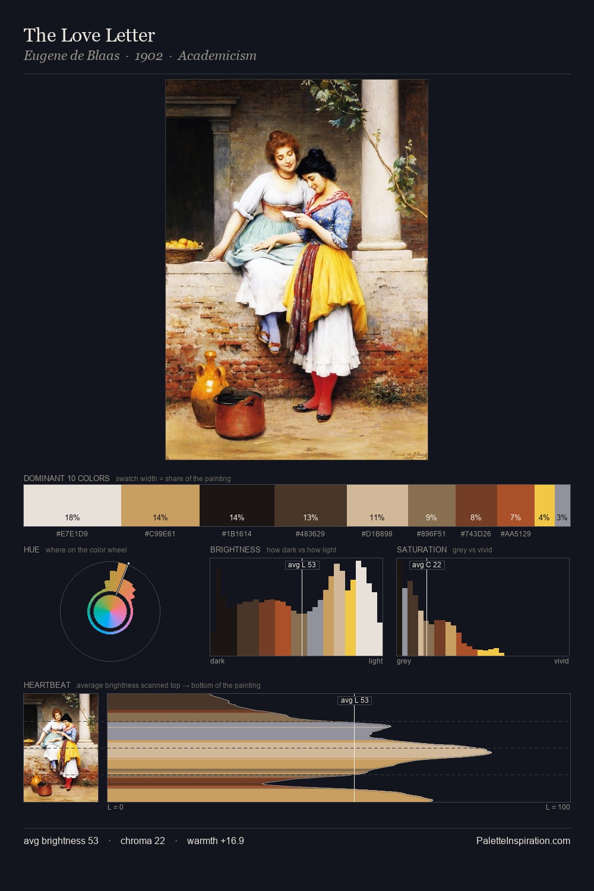Click the artist name Eugene de Blaas
594x891 pixels.
point(71,56)
